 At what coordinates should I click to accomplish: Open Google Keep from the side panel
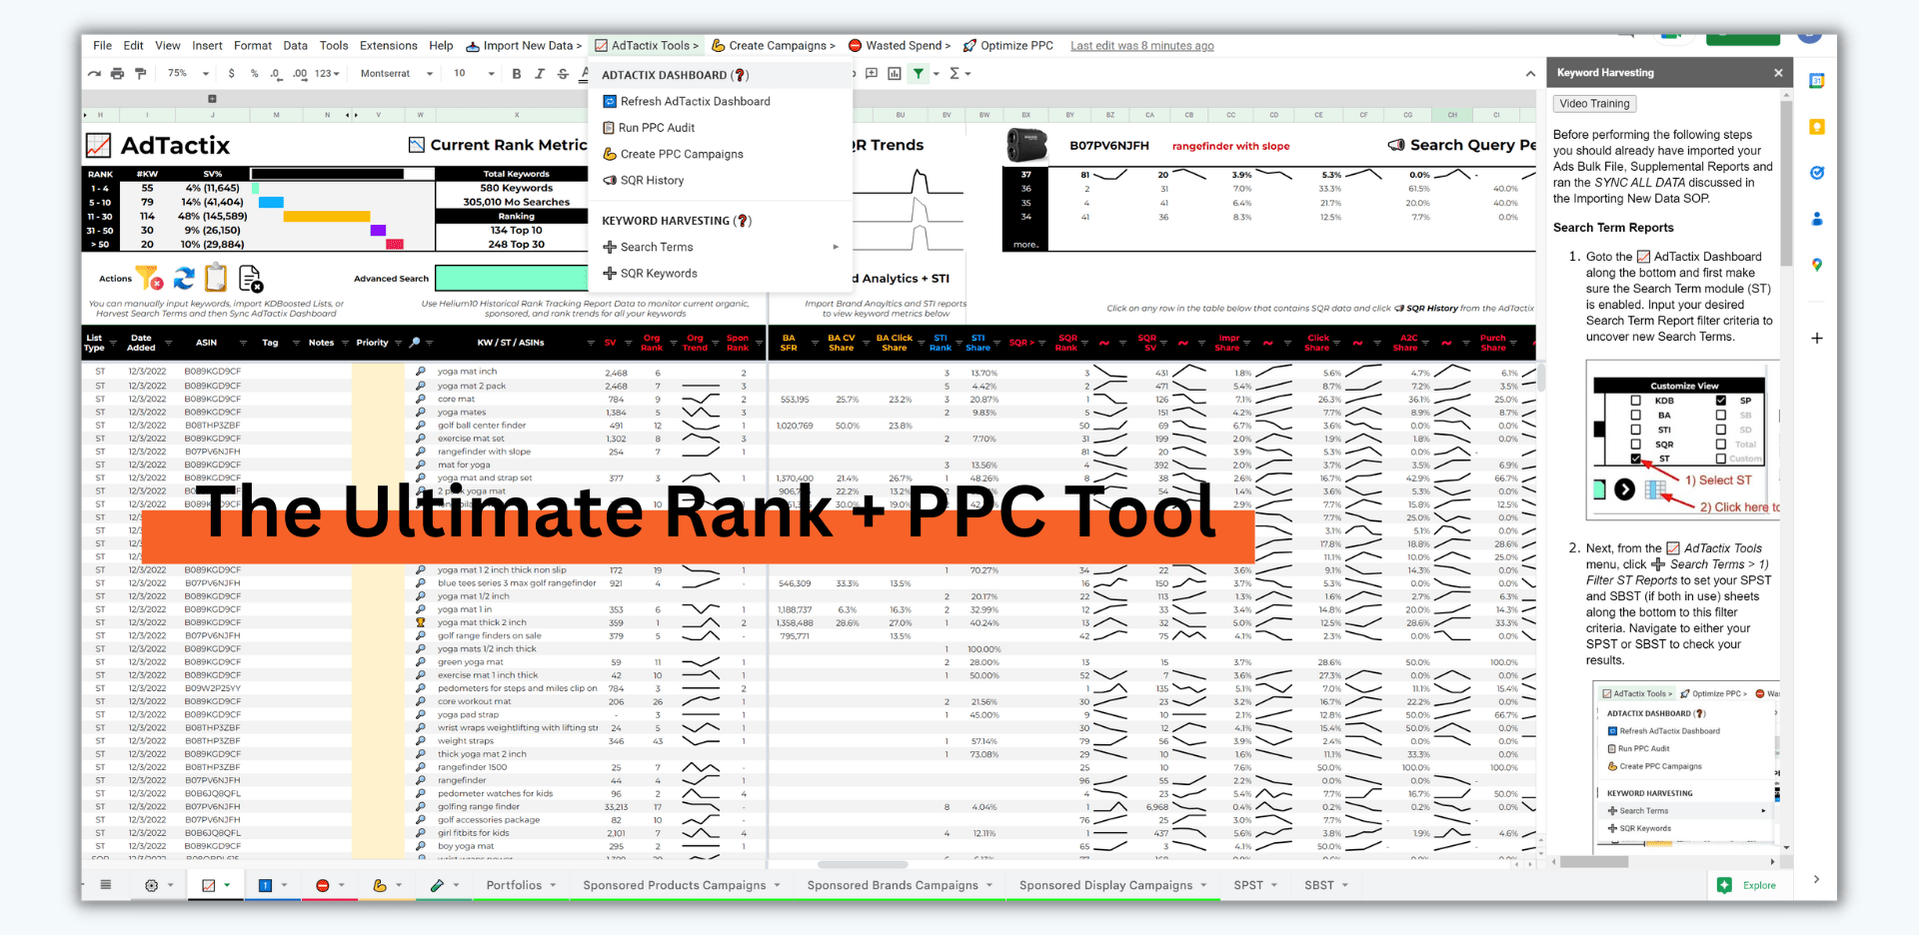coord(1817,127)
